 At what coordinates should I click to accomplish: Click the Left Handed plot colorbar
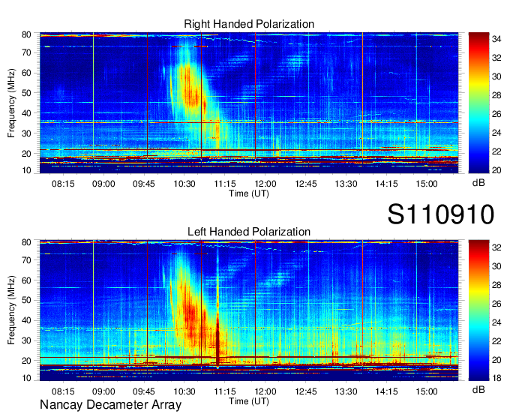[478, 310]
